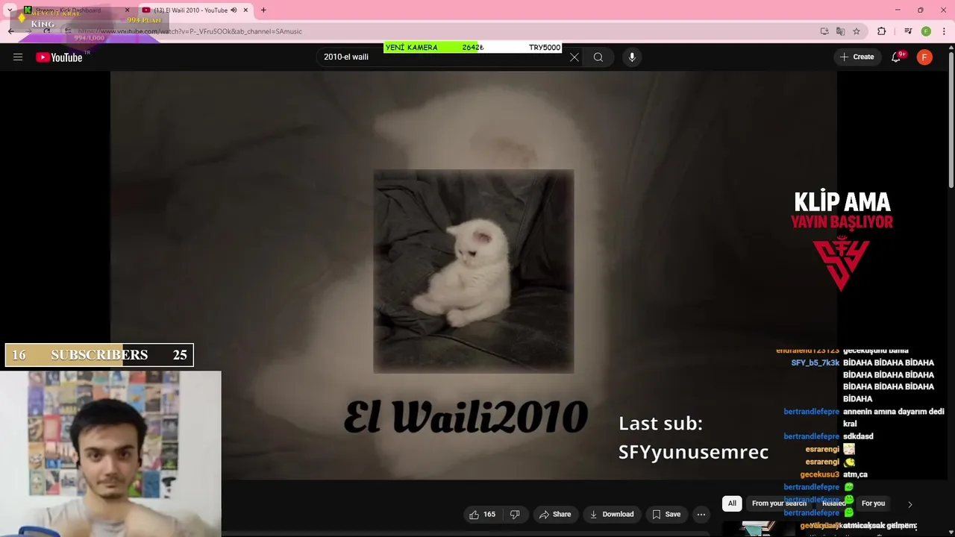The height and width of the screenshot is (537, 955).
Task: Bookmark this page with the star
Action: (857, 31)
